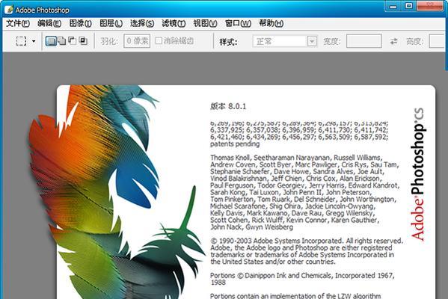Click the 版本 8.0.1 version text

(228, 106)
